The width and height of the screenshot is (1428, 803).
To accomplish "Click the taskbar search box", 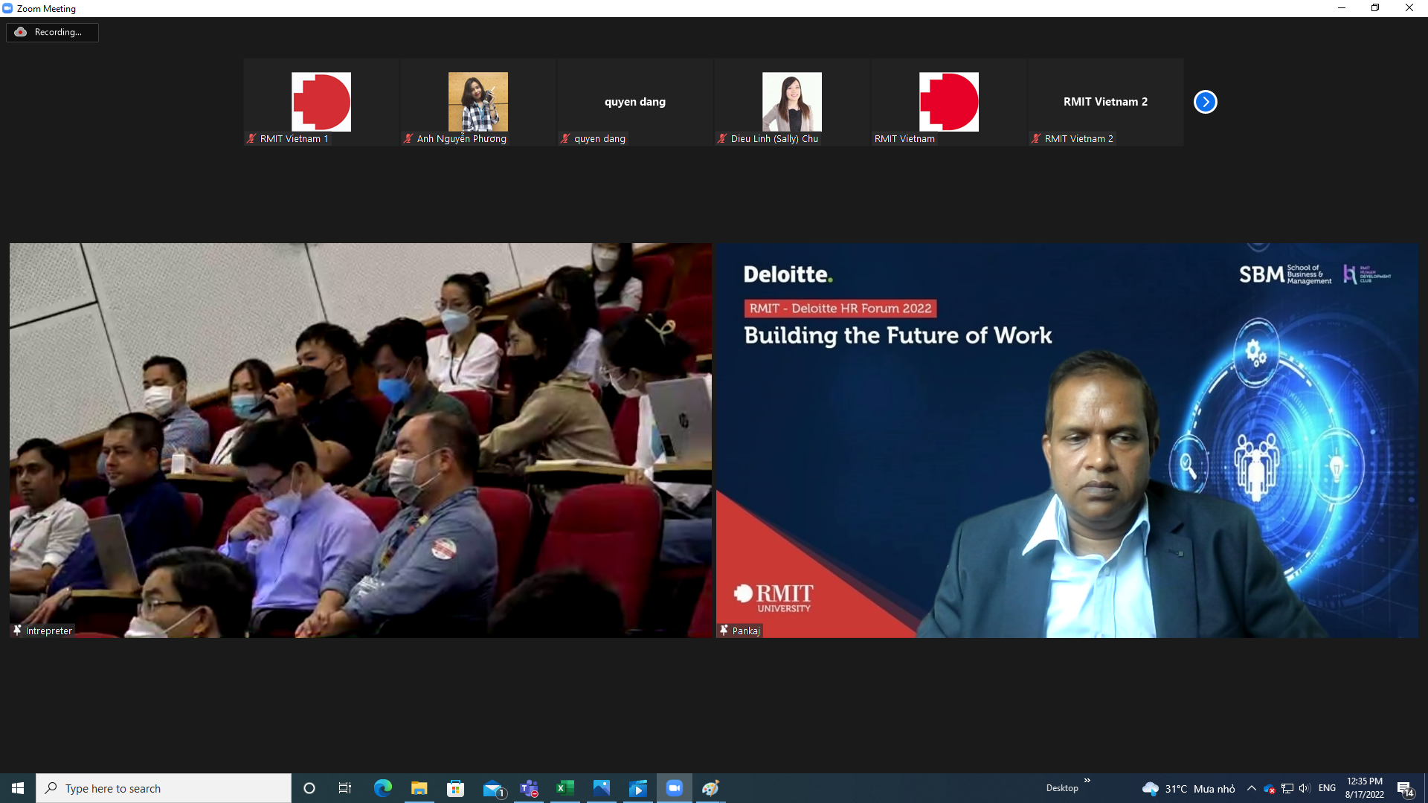I will [x=164, y=788].
